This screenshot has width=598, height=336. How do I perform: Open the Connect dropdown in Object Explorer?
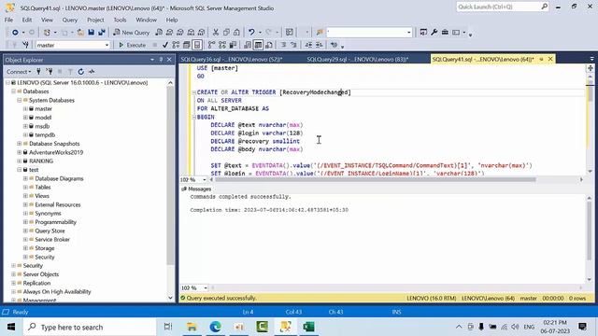[19, 72]
